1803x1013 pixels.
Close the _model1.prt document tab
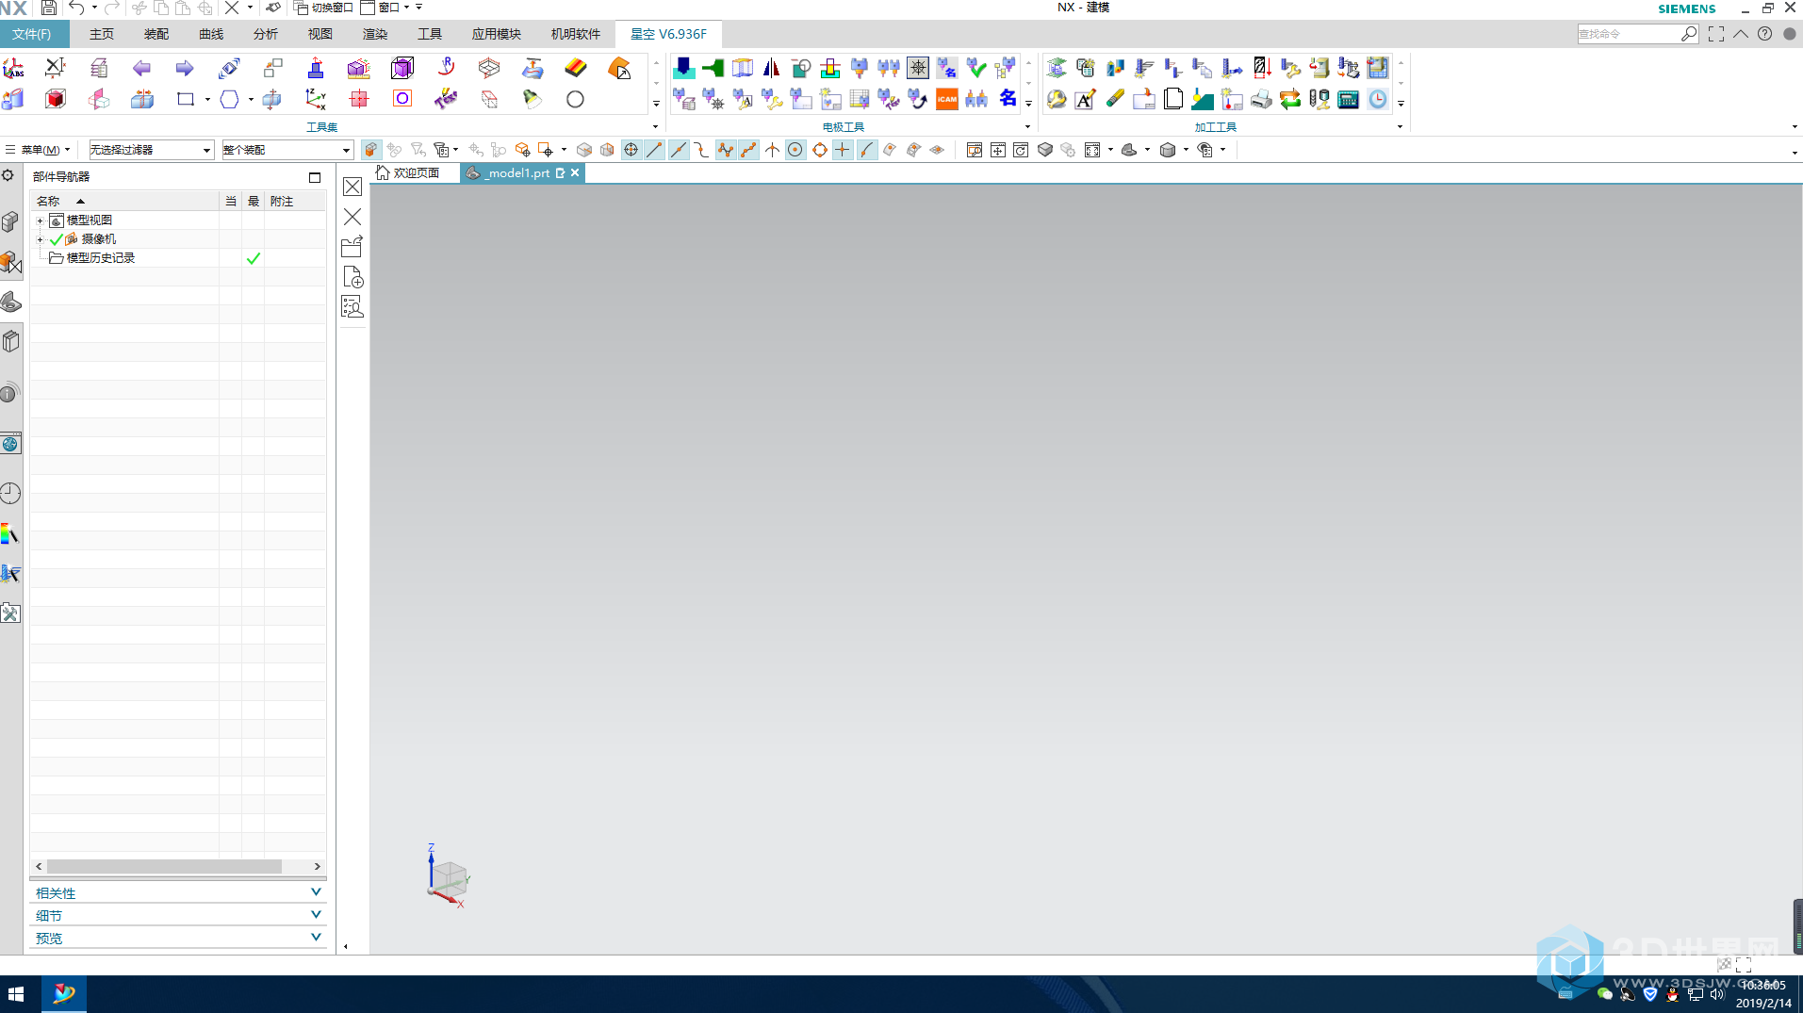pos(575,173)
